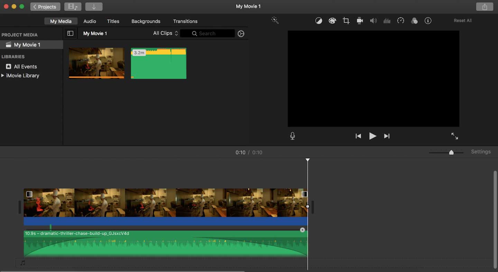Open the All Clips filter dropdown

165,33
